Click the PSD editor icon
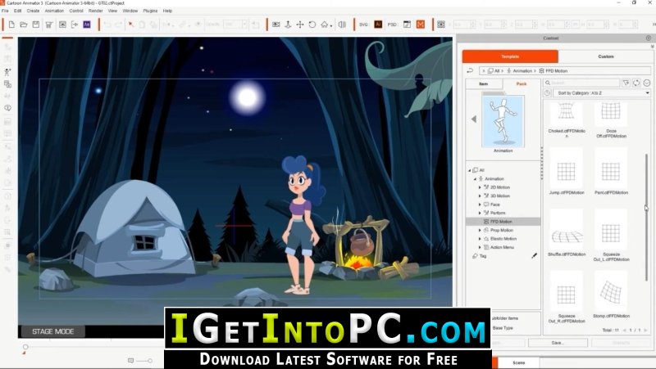656x369 pixels. coord(392,25)
